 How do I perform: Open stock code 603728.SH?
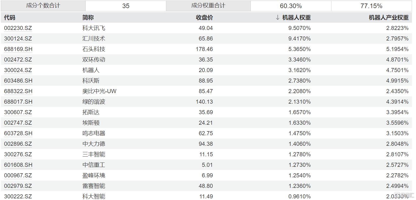pyautogui.click(x=18, y=133)
